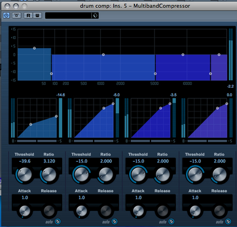Click band 1 curve endpoint handle
The image size is (237, 227).
click(x=56, y=116)
